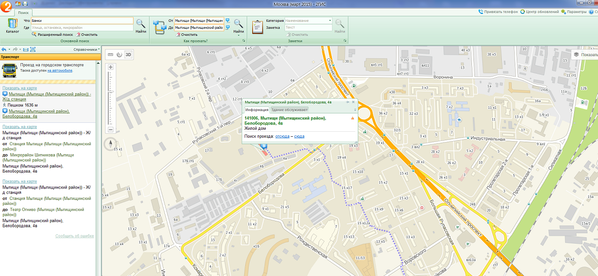Click the 'на автомобиле' link
The image size is (598, 276).
60,71
